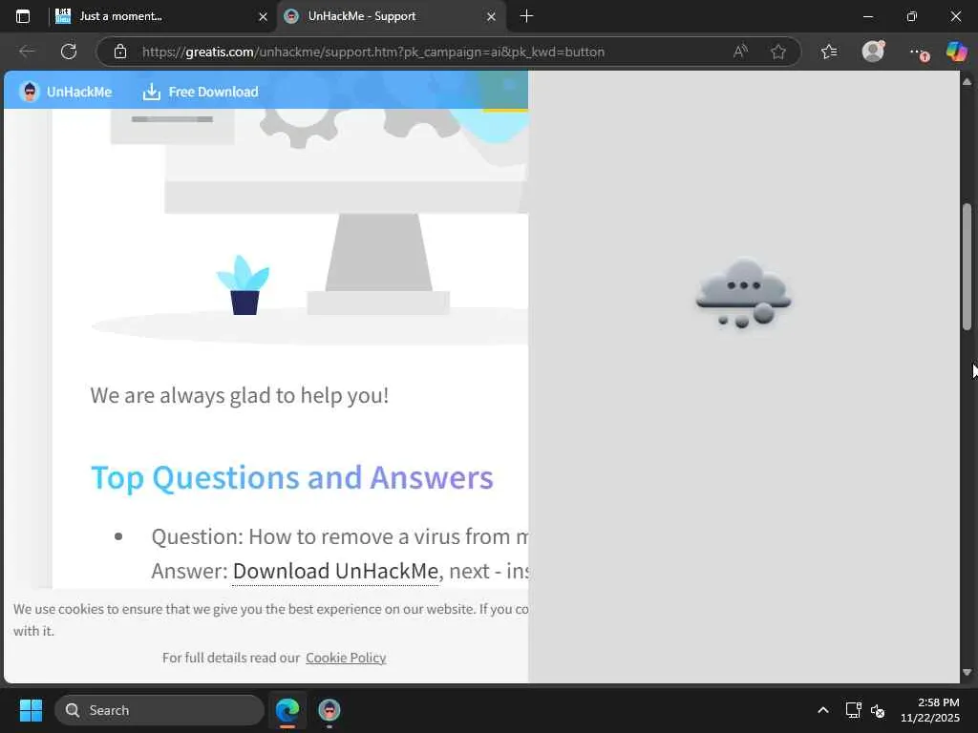The image size is (978, 733).
Task: Click the page scrollbar down arrow
Action: (967, 672)
